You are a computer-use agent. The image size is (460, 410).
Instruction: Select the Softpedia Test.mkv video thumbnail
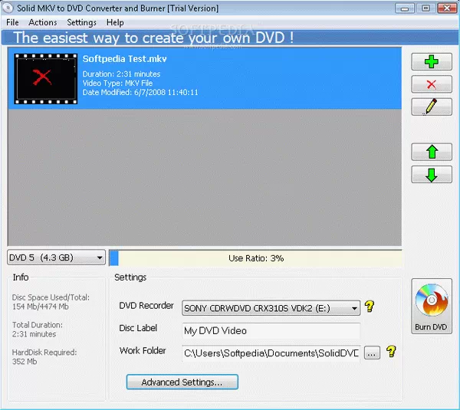47,77
